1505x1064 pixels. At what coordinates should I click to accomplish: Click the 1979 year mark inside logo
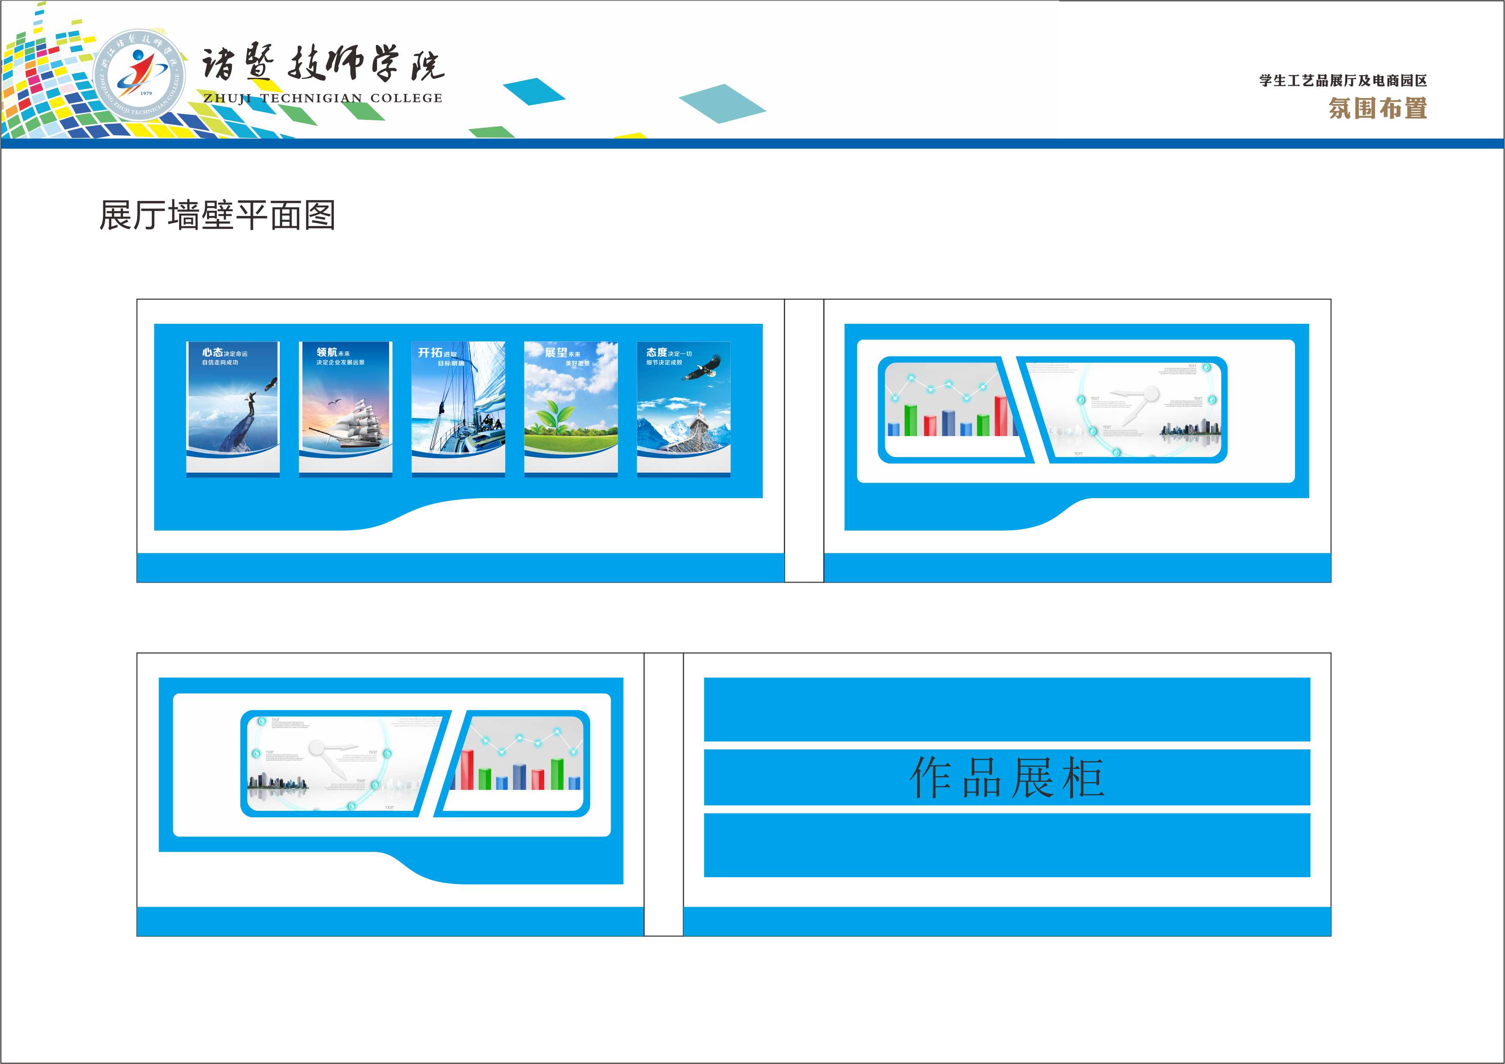point(146,94)
